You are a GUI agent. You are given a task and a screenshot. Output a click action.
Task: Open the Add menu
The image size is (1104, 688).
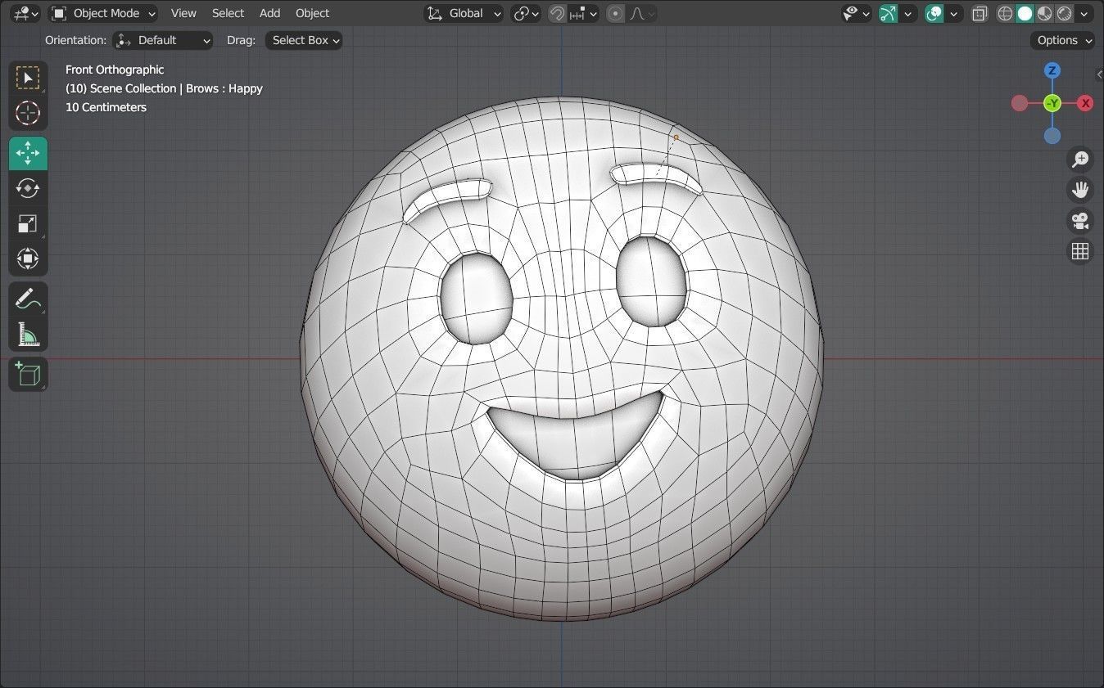(269, 13)
